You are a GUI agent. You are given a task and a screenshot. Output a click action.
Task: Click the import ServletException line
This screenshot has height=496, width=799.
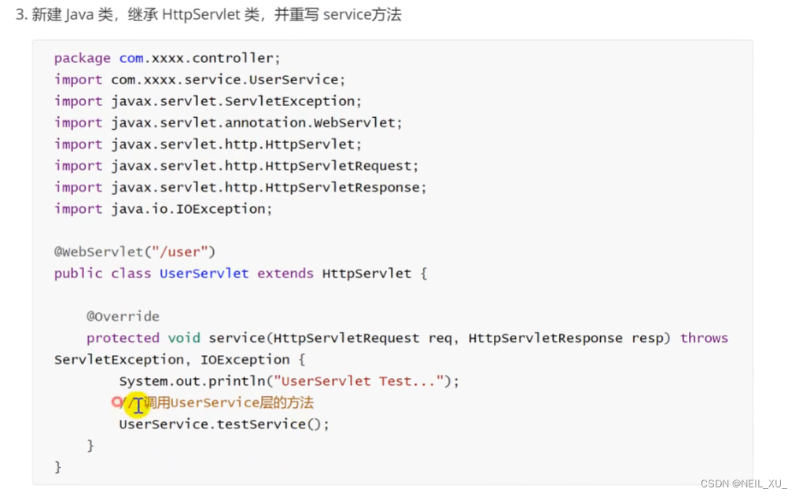[x=208, y=101]
